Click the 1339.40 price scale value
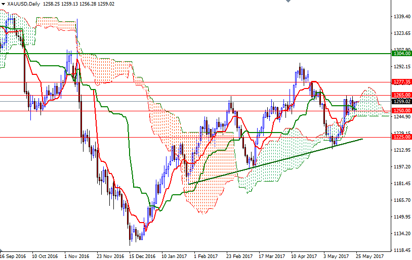Viewport: 412px width, 260px height. click(402, 17)
